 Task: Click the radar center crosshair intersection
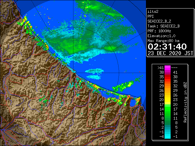pos(73,73)
